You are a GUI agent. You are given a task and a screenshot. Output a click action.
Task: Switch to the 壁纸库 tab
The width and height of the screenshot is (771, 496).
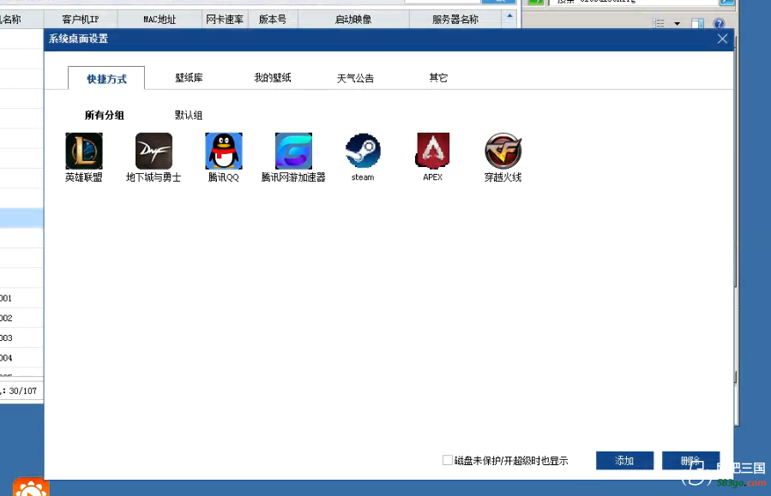pos(189,78)
